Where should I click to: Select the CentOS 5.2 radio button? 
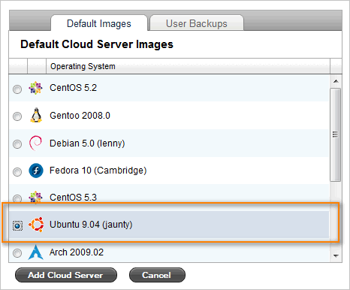coord(17,89)
